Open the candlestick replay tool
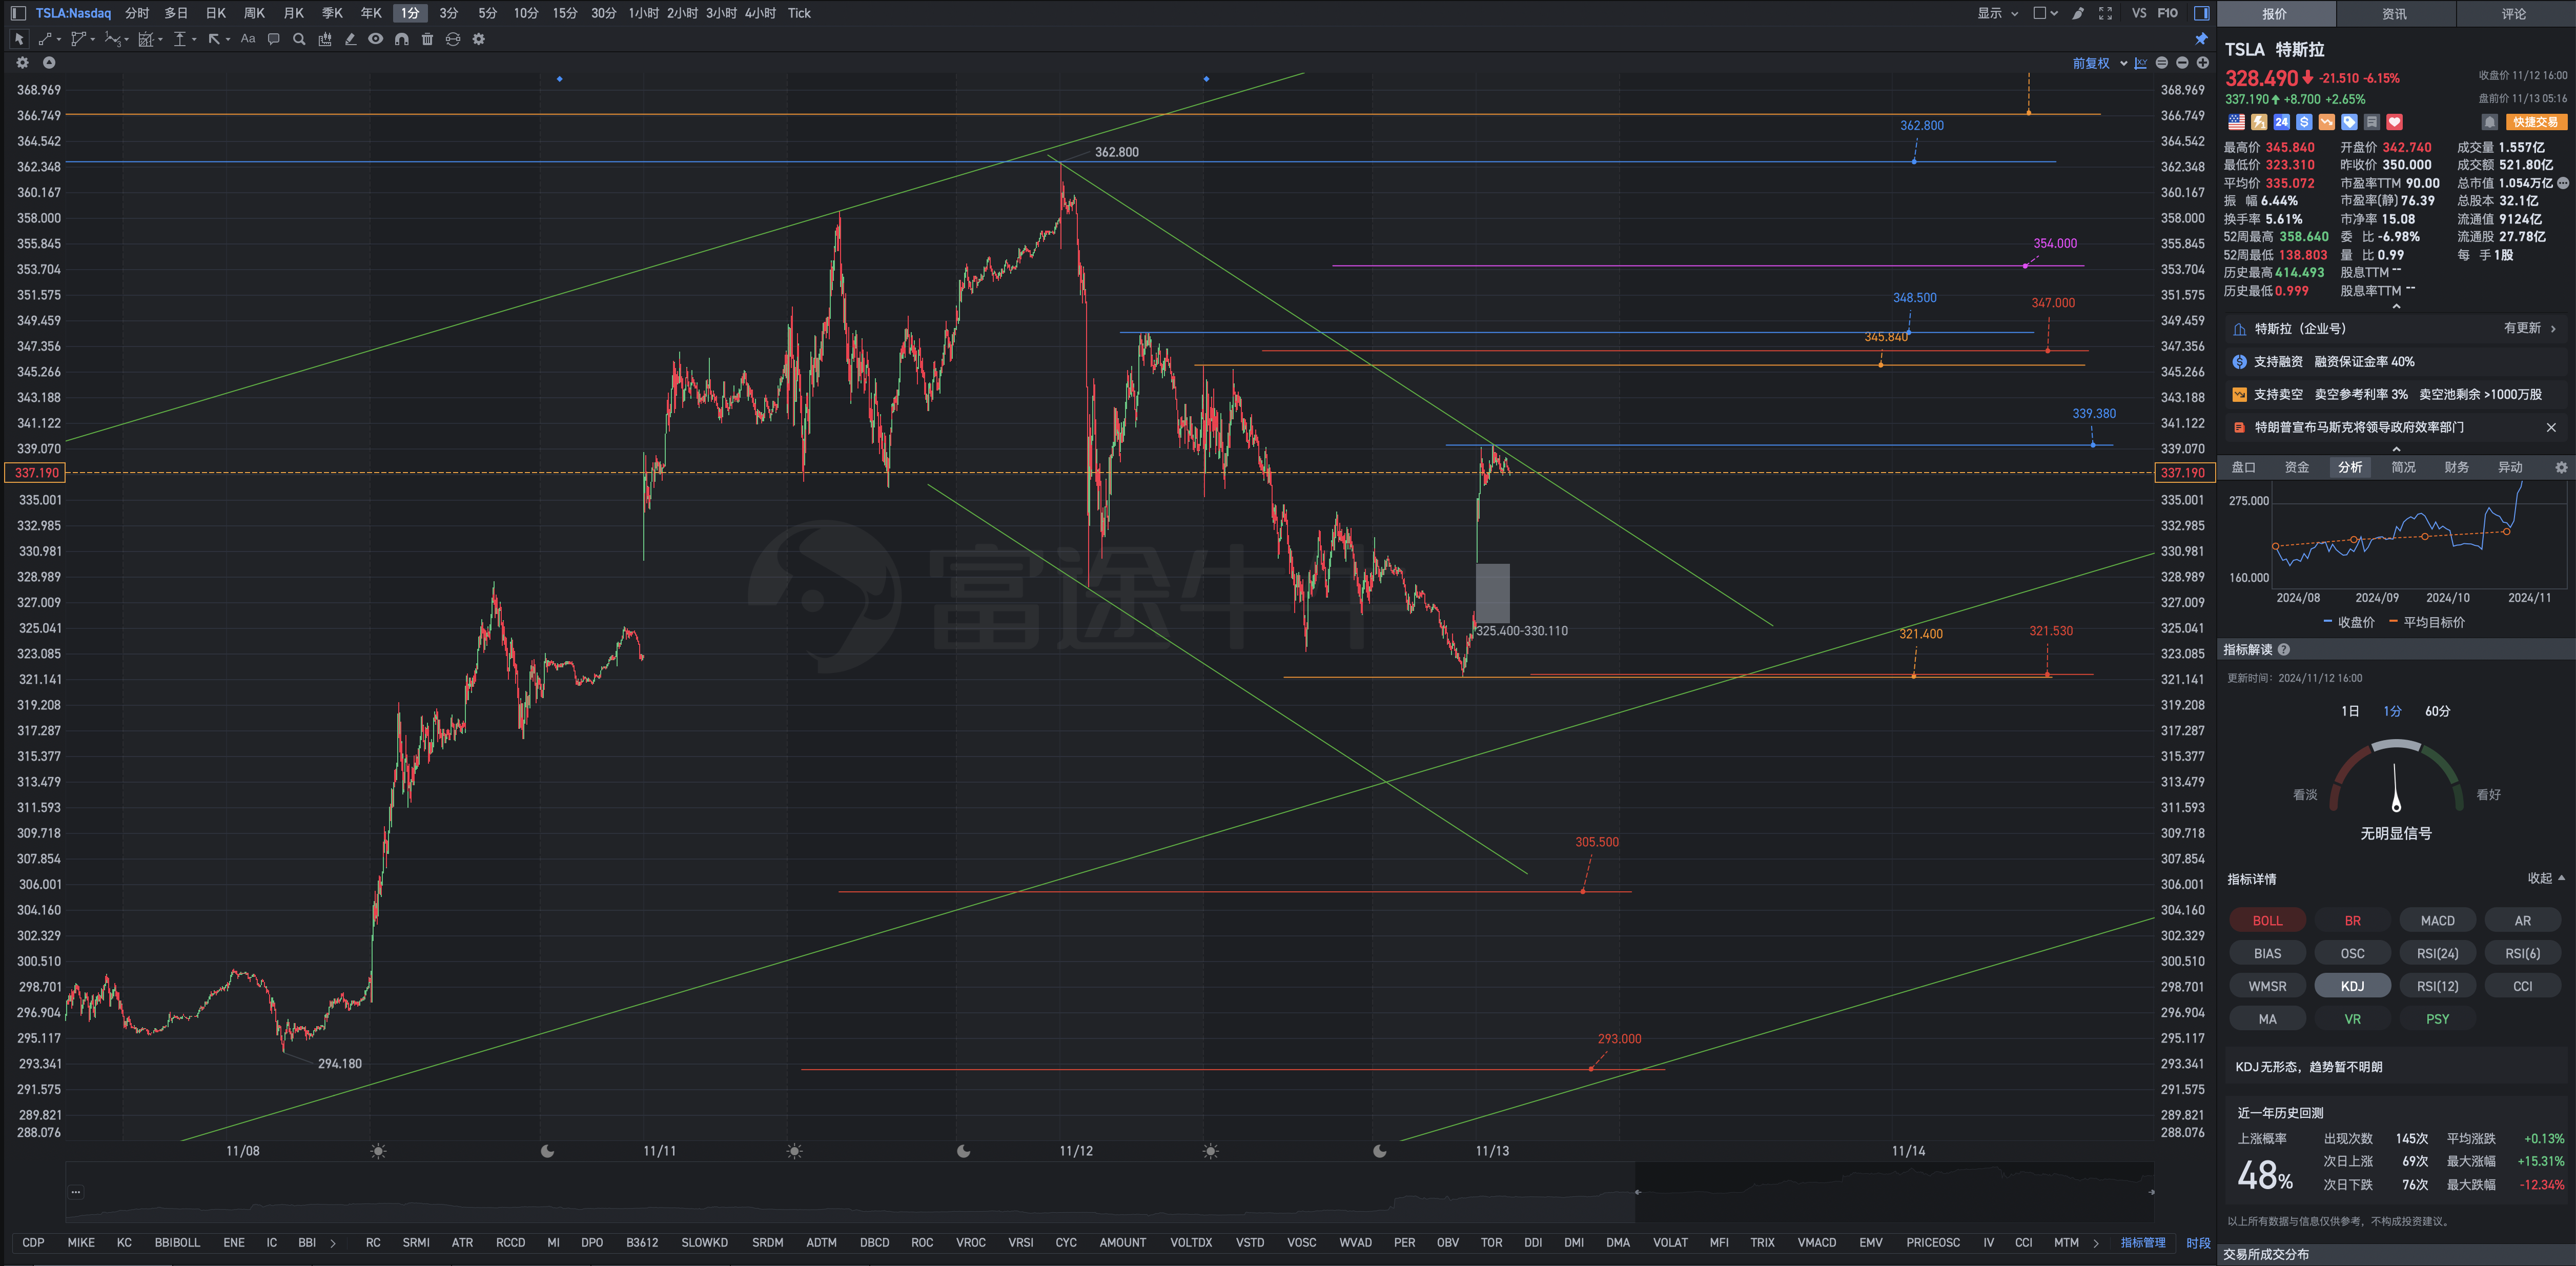2576x1266 pixels. tap(325, 39)
